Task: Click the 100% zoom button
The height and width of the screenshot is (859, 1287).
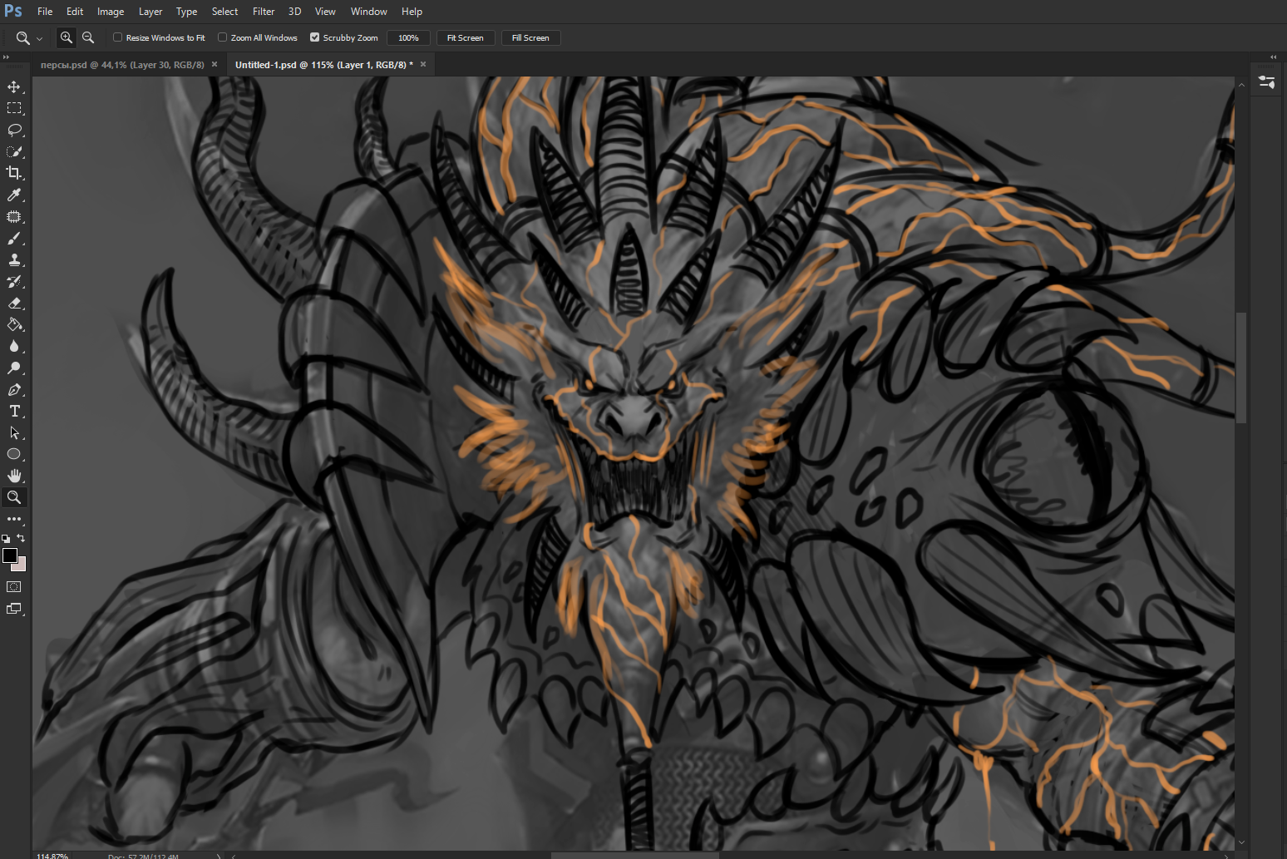Action: point(408,37)
